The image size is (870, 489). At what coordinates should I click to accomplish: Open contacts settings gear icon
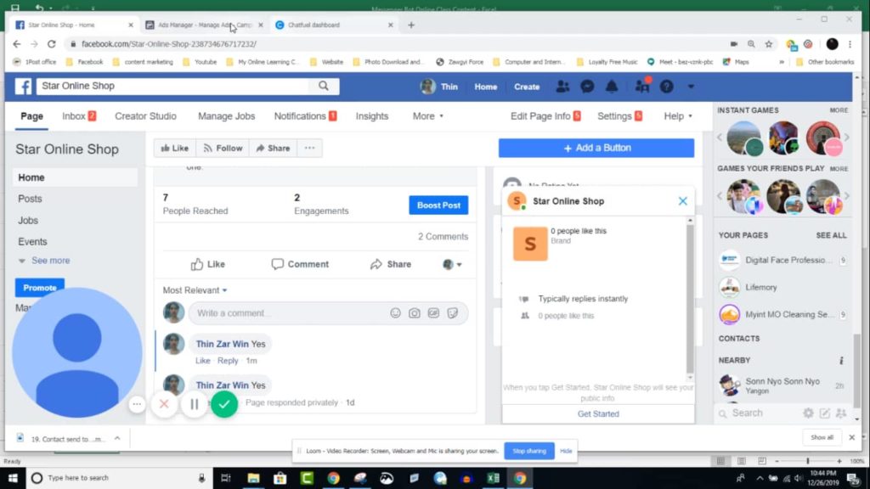[808, 413]
